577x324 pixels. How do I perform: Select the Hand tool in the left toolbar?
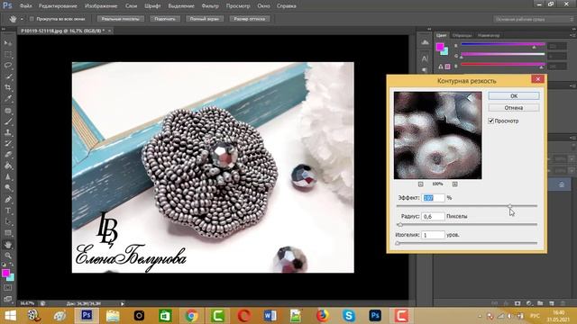pos(8,245)
